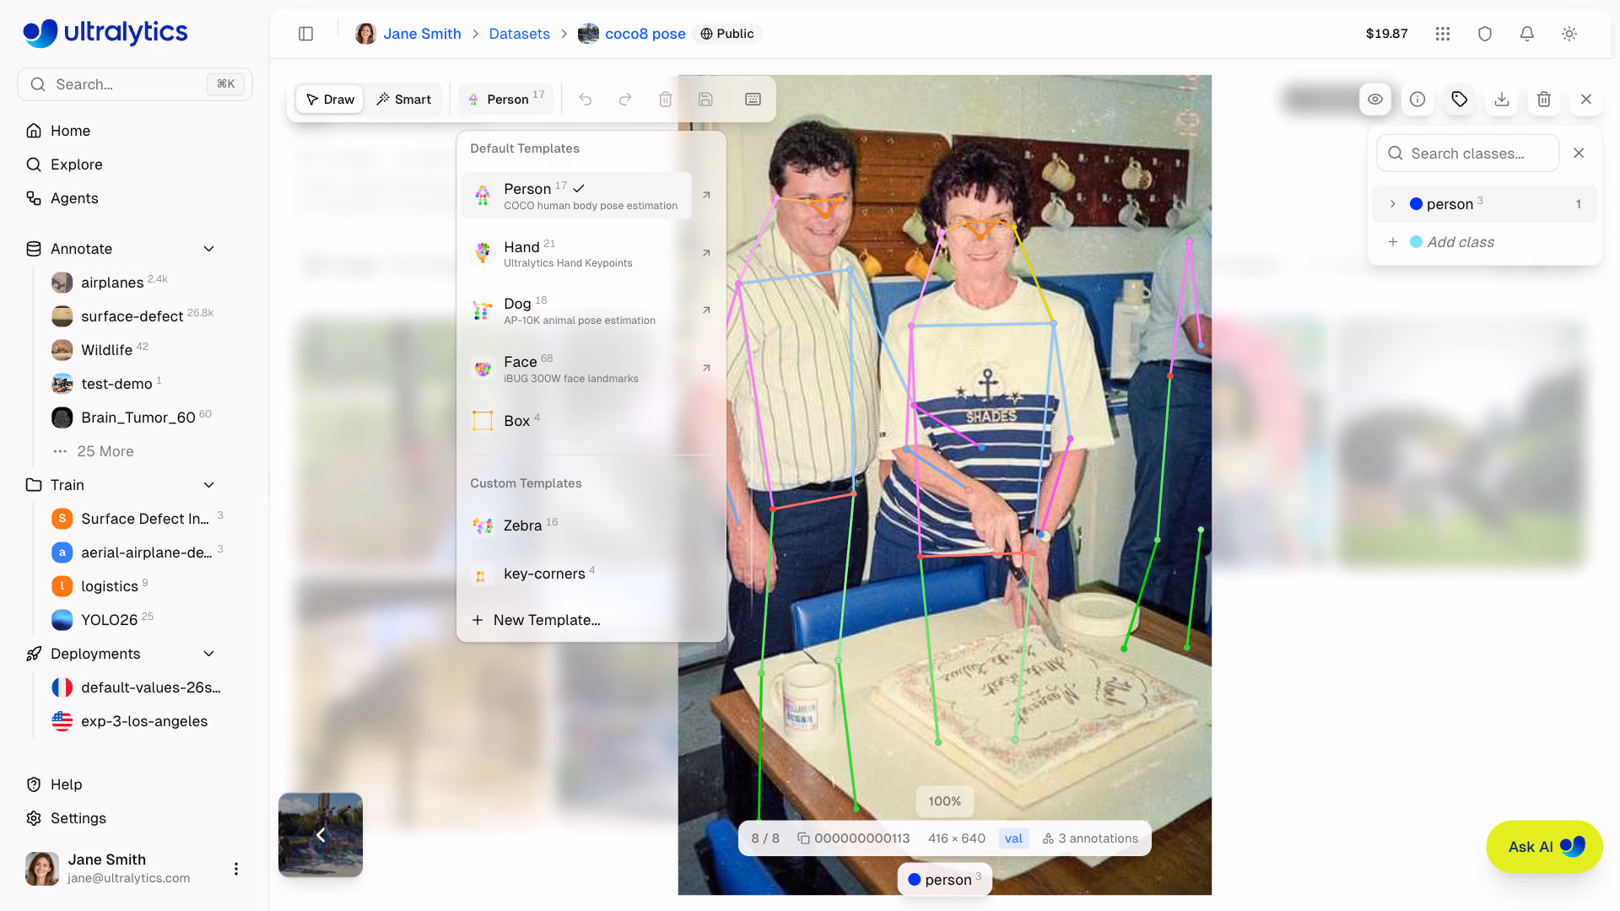Image resolution: width=1620 pixels, height=911 pixels.
Task: Go to Datasets breadcrumb link
Action: click(x=519, y=34)
